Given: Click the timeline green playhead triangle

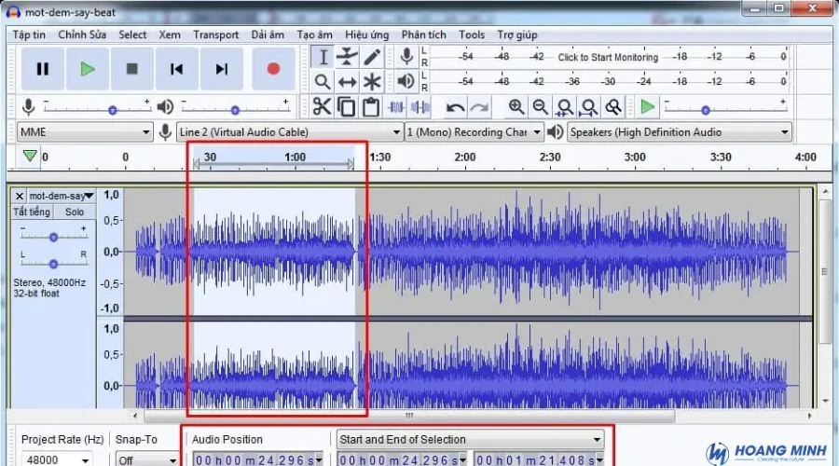Looking at the screenshot, I should click(x=30, y=156).
